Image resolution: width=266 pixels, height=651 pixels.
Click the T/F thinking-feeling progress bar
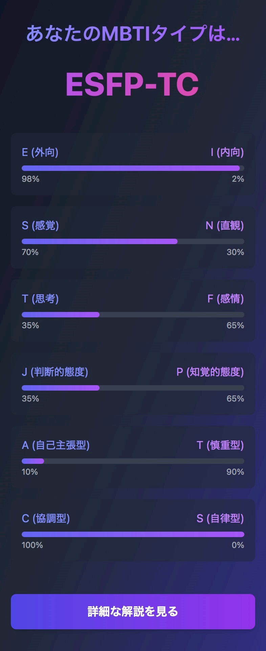click(133, 315)
